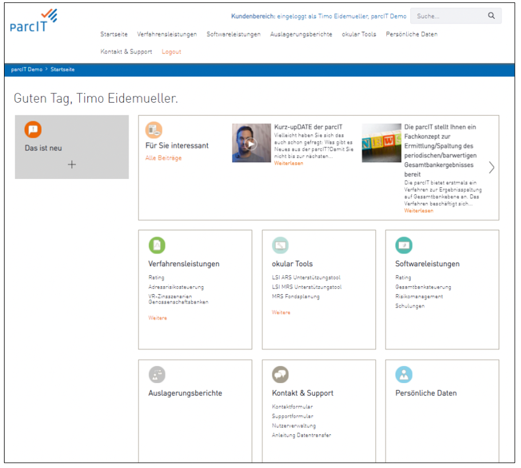Open Softwareleistungen in the top menu

(234, 34)
